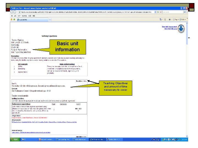Image resolution: width=198 pixels, height=148 pixels.
Task: Click the Solving Equations unit title
Action: tap(49, 36)
